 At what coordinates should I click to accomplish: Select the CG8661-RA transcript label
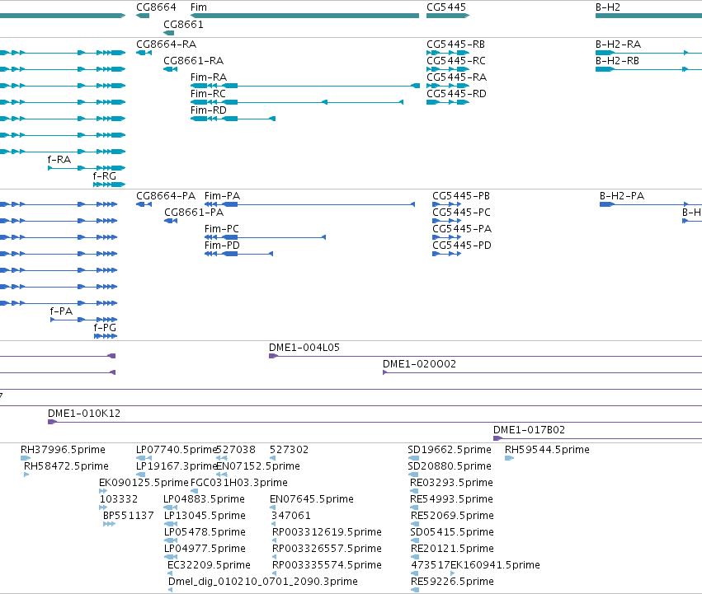point(193,61)
